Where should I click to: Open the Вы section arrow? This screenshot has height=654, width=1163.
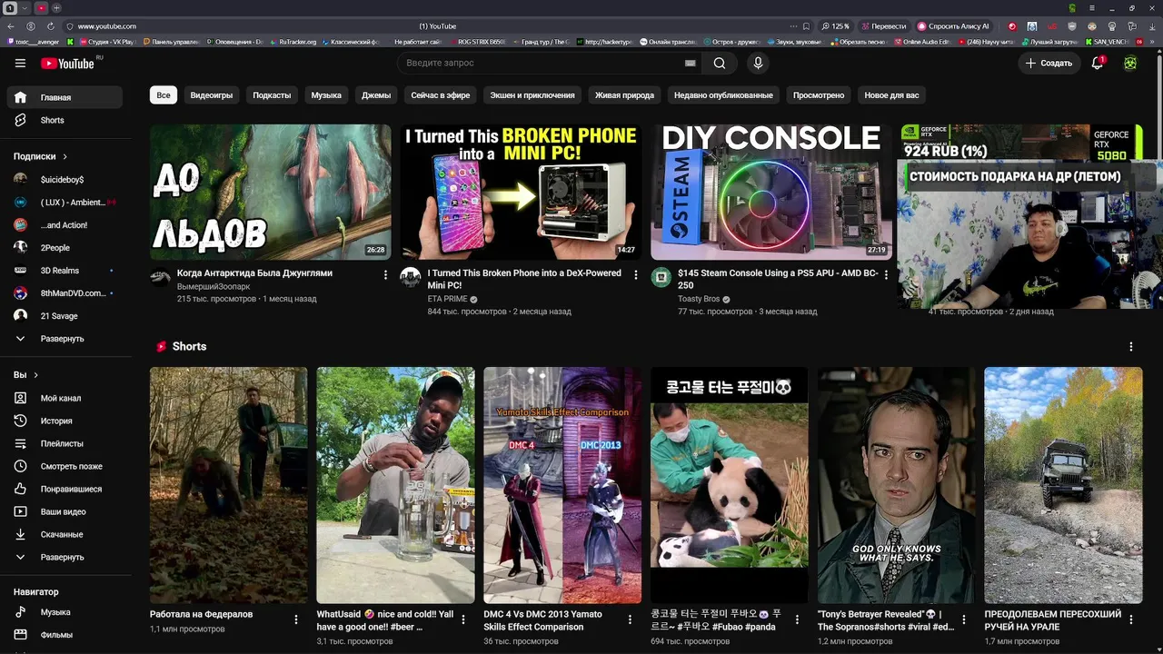click(x=36, y=375)
